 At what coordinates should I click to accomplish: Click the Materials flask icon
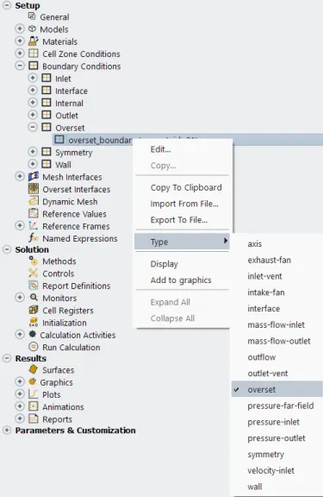pyautogui.click(x=34, y=41)
